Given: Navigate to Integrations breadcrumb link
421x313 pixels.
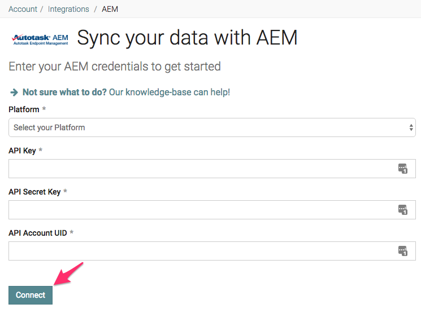Looking at the screenshot, I should (68, 9).
